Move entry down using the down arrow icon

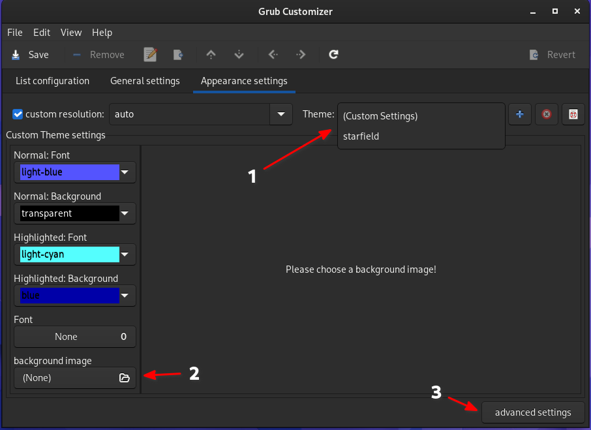coord(239,55)
